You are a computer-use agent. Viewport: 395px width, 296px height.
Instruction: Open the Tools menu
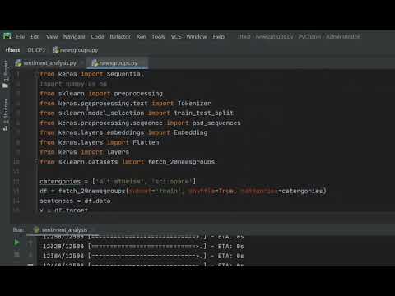point(158,37)
